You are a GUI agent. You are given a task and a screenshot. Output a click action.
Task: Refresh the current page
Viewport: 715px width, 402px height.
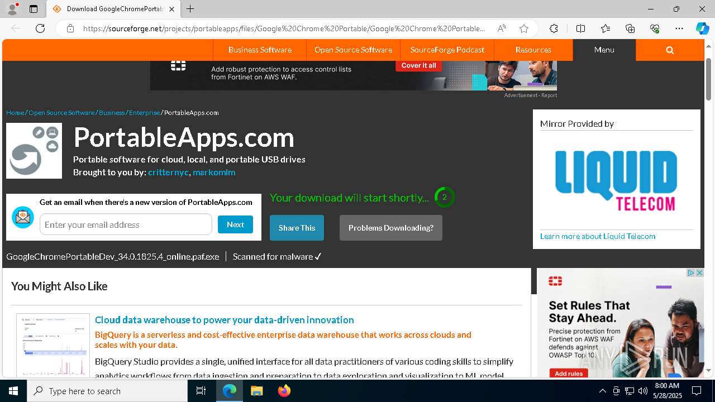40,28
